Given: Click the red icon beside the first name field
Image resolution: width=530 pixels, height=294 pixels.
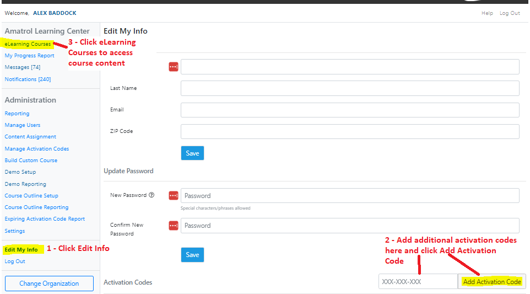Looking at the screenshot, I should (174, 67).
